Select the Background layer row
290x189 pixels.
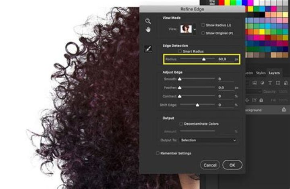[x=267, y=110]
